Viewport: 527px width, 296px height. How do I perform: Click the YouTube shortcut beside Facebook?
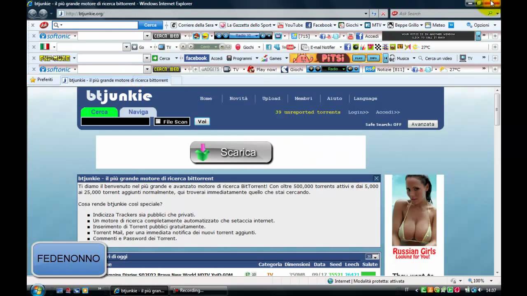[x=290, y=25]
